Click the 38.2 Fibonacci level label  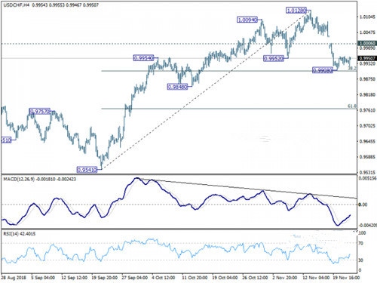[x=352, y=68]
